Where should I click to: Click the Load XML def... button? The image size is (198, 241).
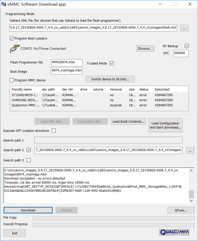[52, 121]
